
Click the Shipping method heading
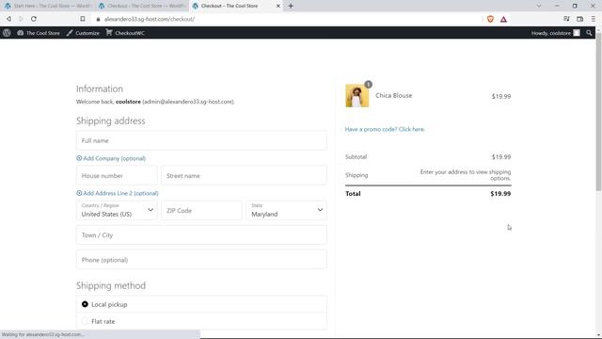click(111, 285)
